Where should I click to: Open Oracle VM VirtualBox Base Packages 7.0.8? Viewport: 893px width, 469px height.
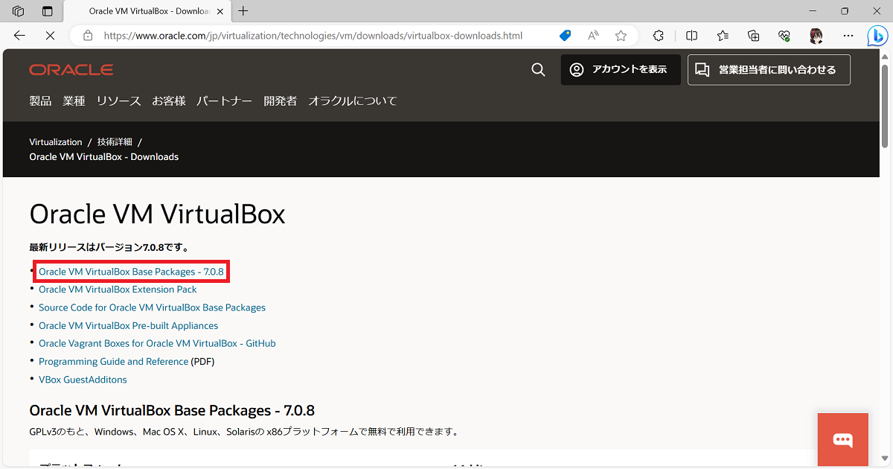click(x=132, y=271)
